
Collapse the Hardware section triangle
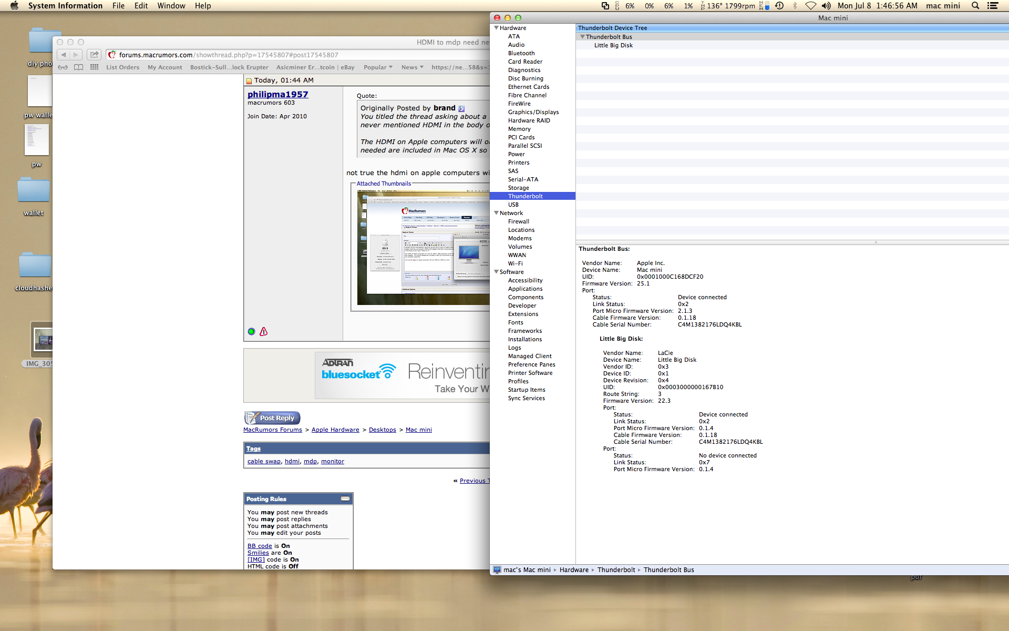tap(496, 28)
